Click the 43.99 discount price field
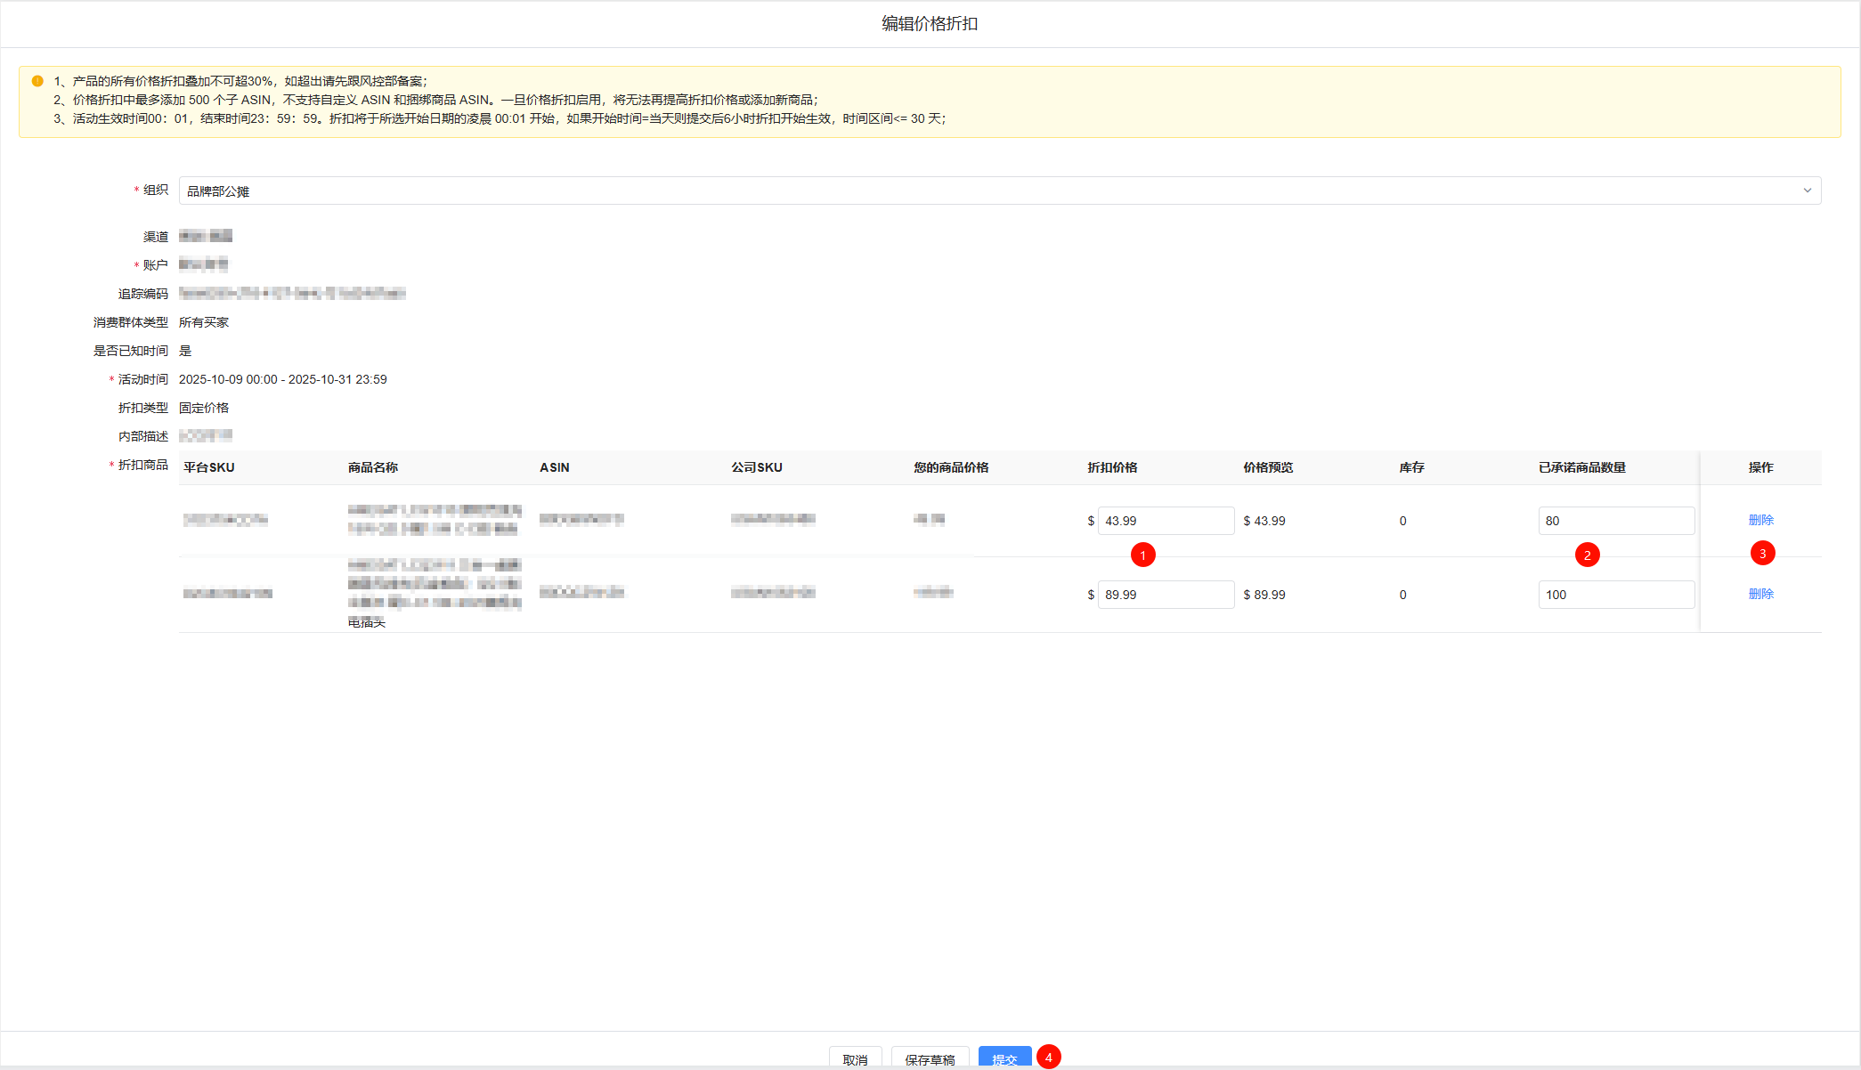The image size is (1861, 1070). 1165,521
